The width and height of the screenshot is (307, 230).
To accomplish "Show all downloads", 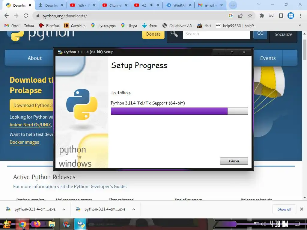I will (284, 209).
